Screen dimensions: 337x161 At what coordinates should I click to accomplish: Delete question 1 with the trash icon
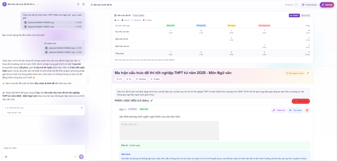tap(307, 110)
